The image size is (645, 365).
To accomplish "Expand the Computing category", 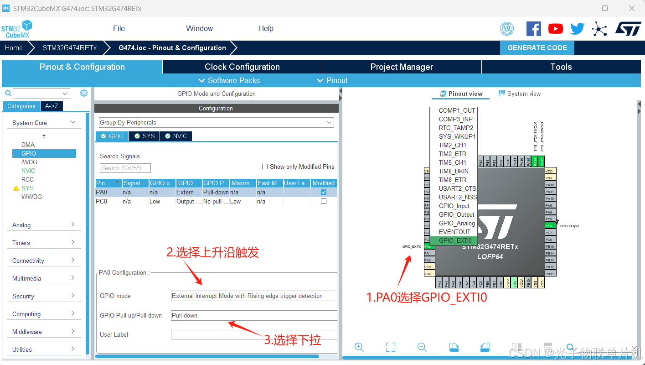I will click(x=73, y=313).
